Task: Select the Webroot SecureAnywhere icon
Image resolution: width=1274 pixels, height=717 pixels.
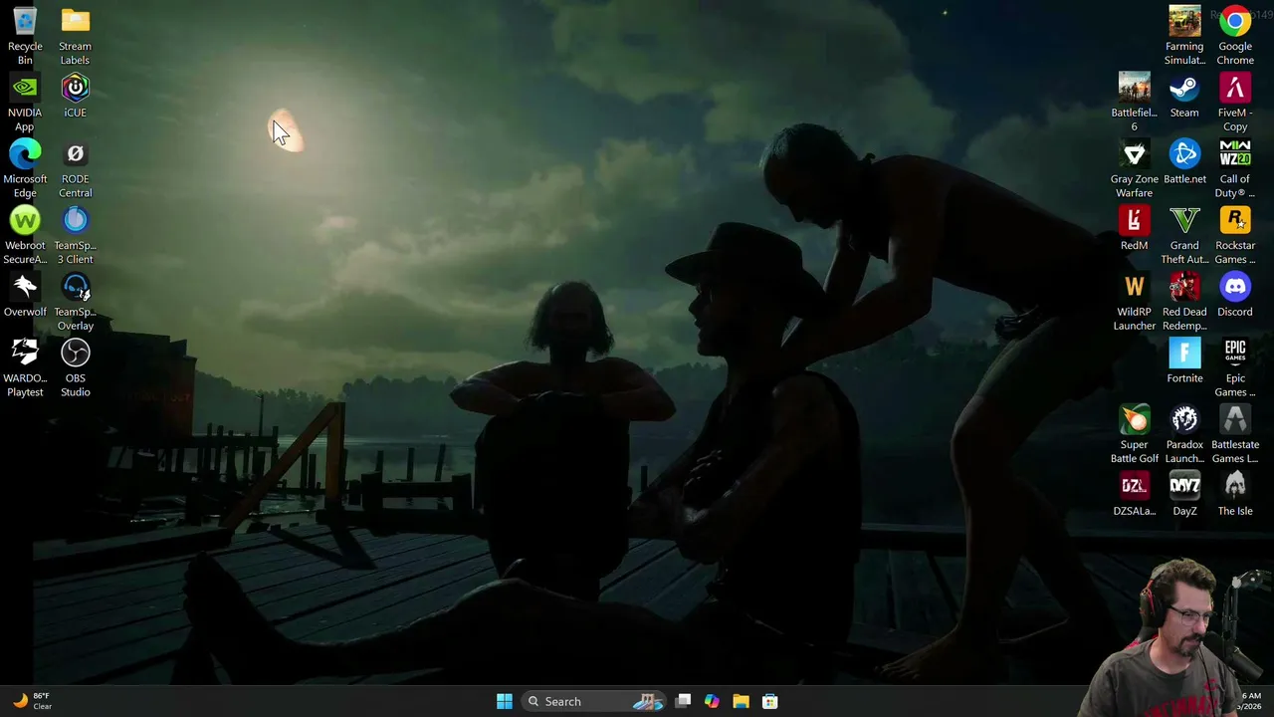Action: tap(25, 235)
